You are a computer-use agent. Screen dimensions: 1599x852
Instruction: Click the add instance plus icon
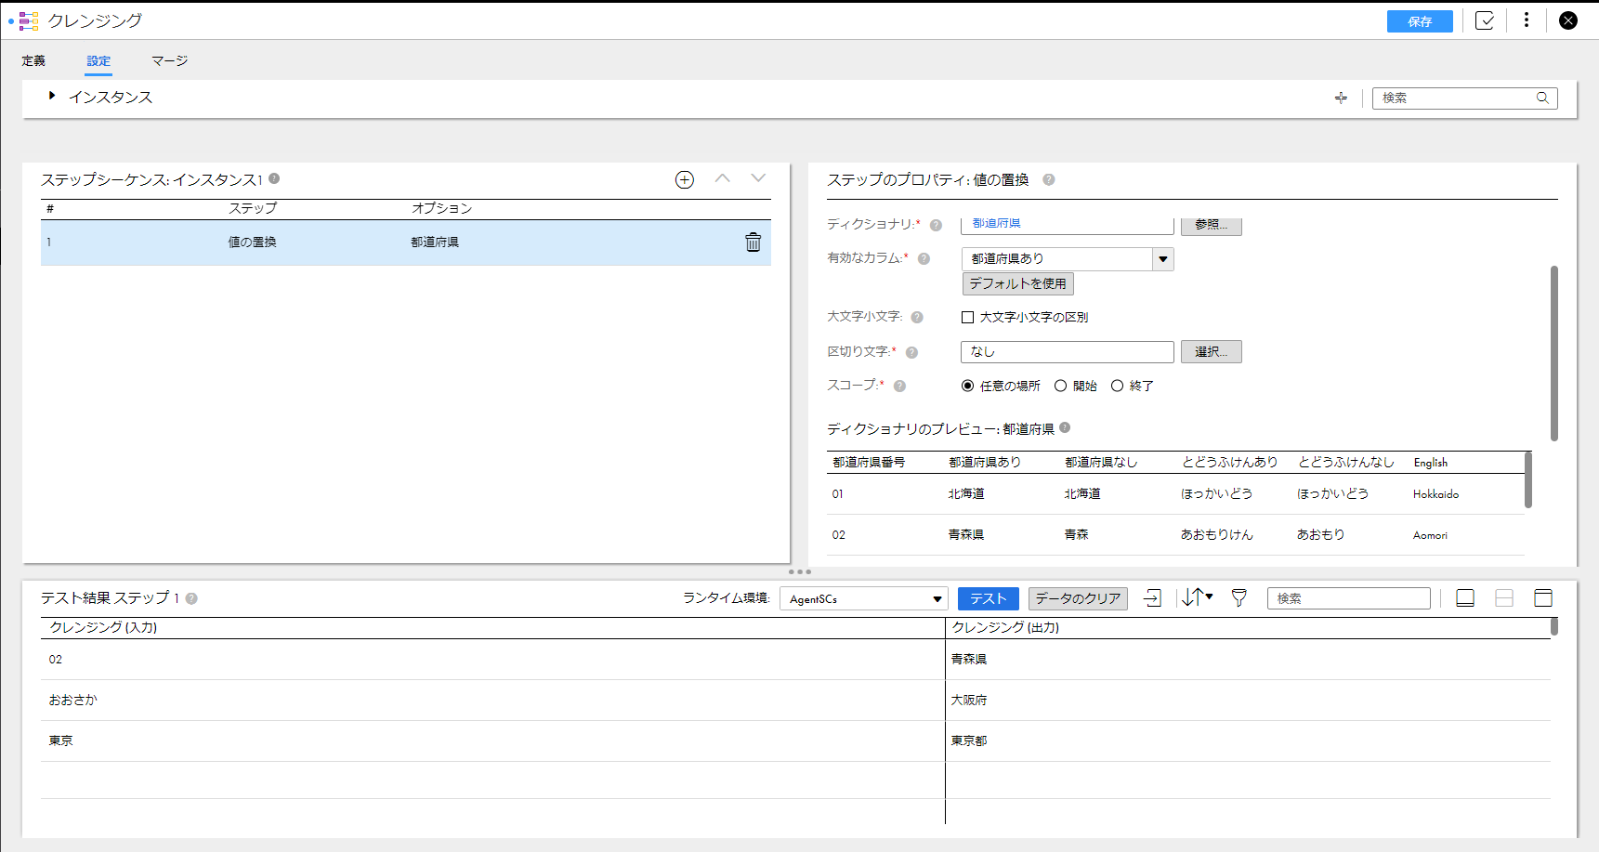coord(1341,98)
